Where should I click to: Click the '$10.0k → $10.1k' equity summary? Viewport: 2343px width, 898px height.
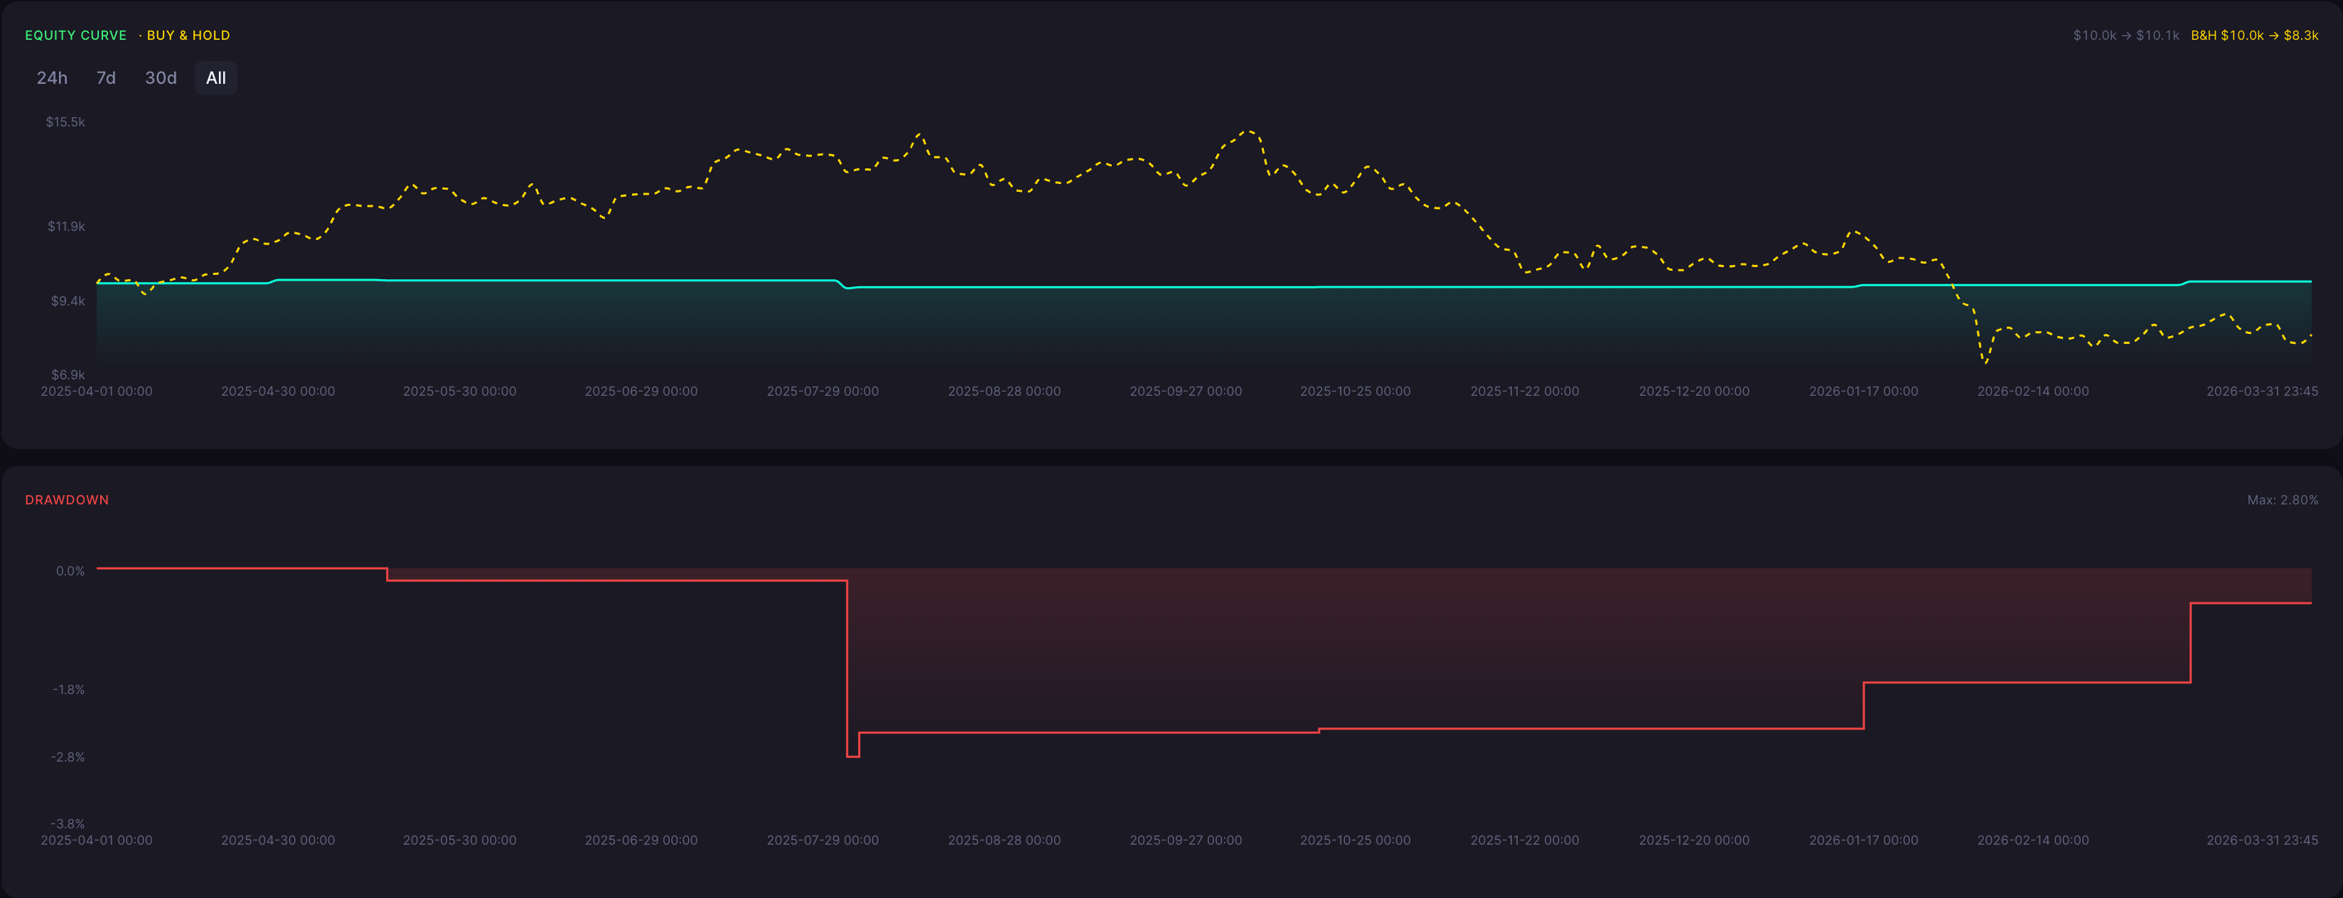(x=2125, y=36)
